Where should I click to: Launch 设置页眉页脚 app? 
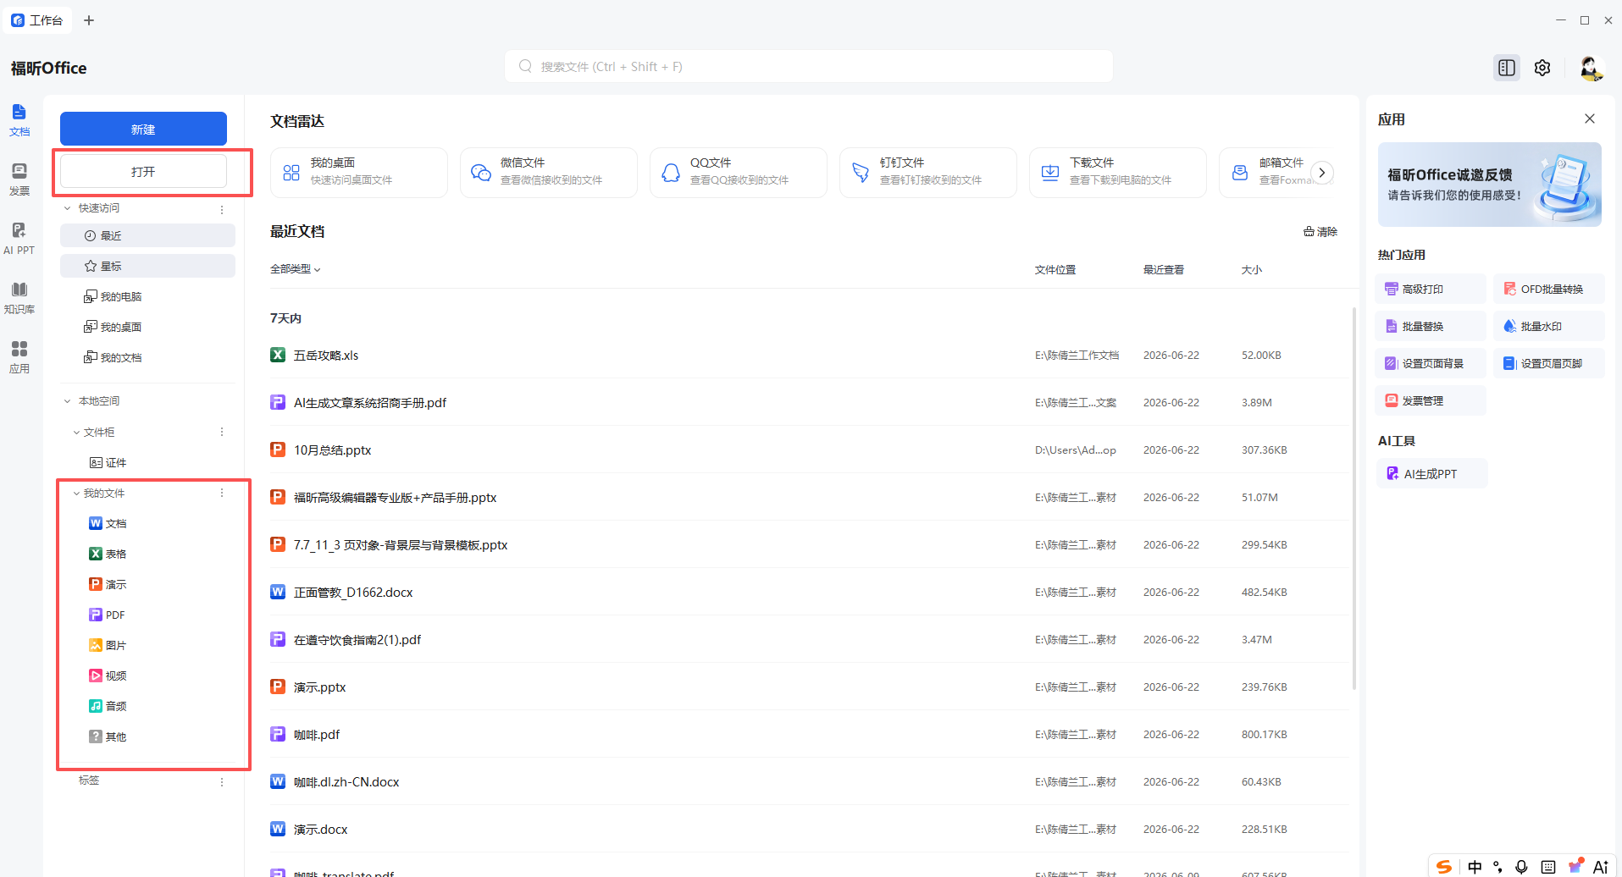(x=1549, y=363)
